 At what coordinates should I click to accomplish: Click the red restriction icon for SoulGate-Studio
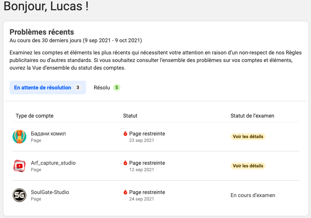(x=125, y=192)
